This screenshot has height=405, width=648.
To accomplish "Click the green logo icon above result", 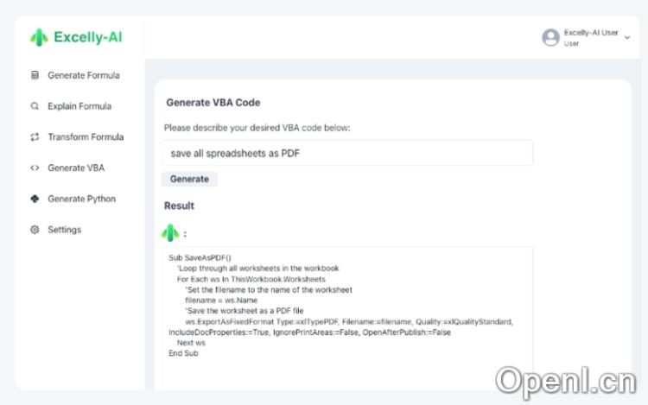I will tap(170, 233).
